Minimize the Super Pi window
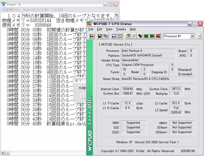Screen dimensions: 204x156 [x=105, y=4]
